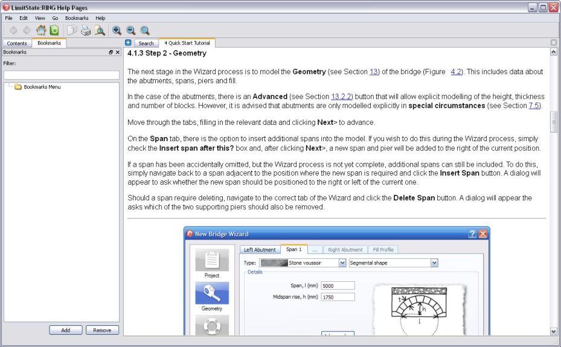Click the bookmarks Filter input field
The height and width of the screenshot is (347, 561).
(62, 75)
